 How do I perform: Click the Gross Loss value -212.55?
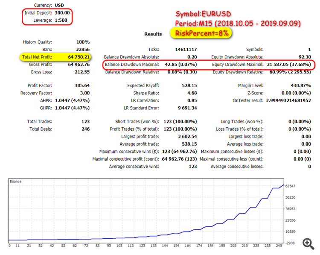(81, 72)
